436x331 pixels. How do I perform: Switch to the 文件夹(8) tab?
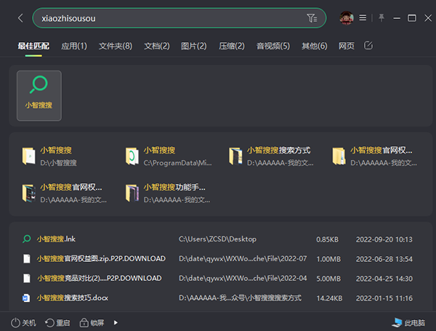coord(116,47)
